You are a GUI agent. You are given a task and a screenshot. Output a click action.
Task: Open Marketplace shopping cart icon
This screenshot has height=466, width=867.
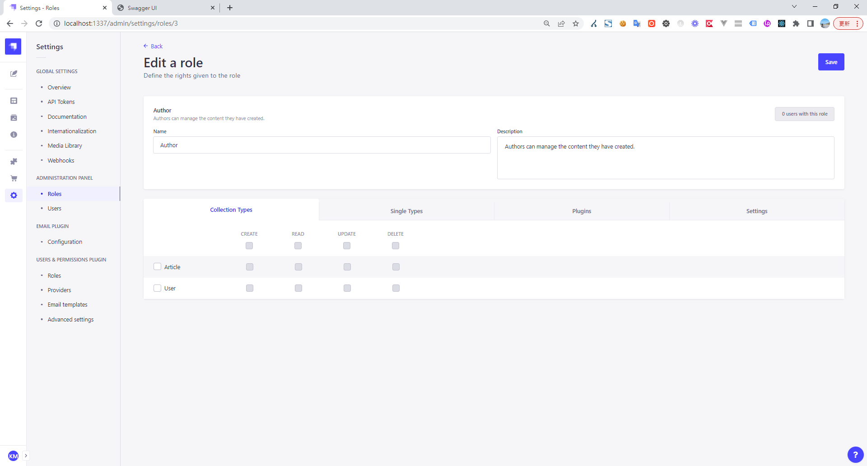tap(14, 178)
